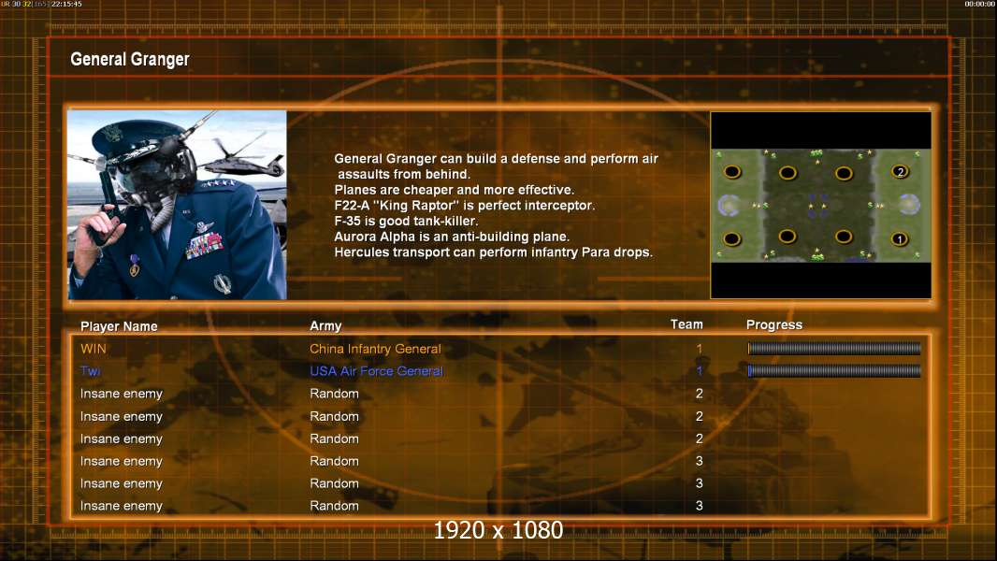
Task: Select the China Infantry General army entry
Action: coord(375,349)
